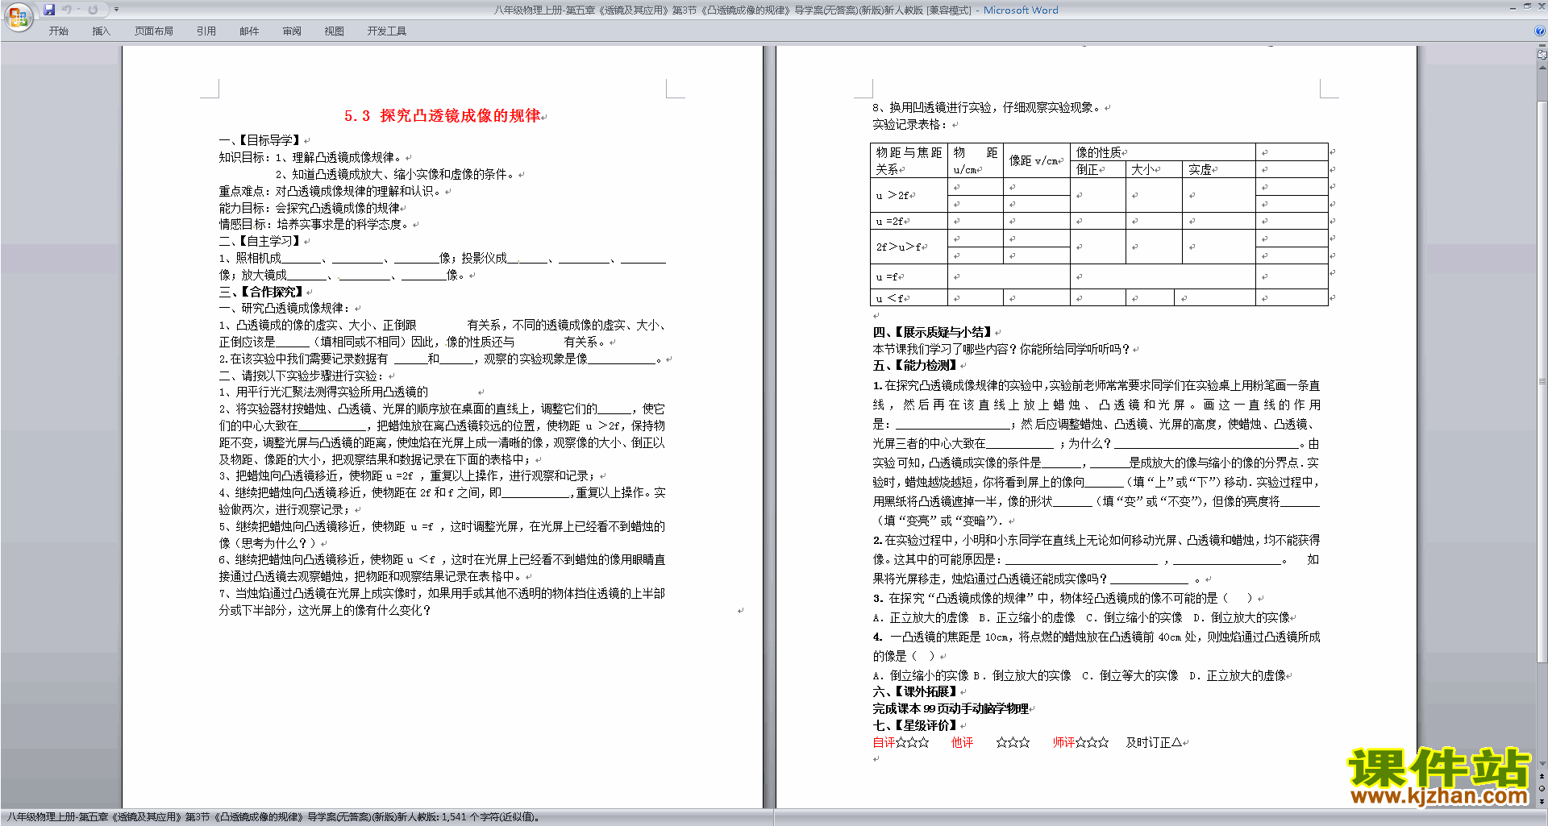
Task: Open the round Office Button menu
Action: (x=18, y=17)
